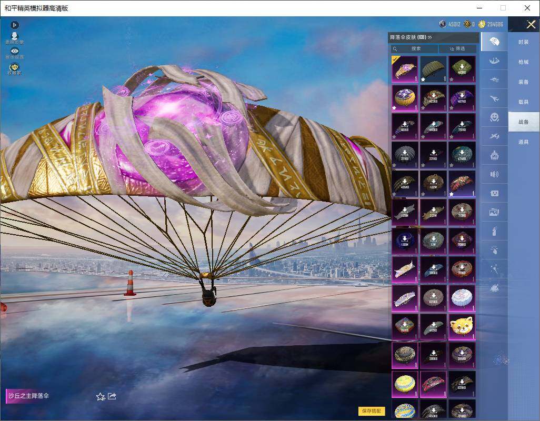This screenshot has width=540, height=421.
Task: Open the 更换形象 change avatar icon
Action: pos(14,38)
